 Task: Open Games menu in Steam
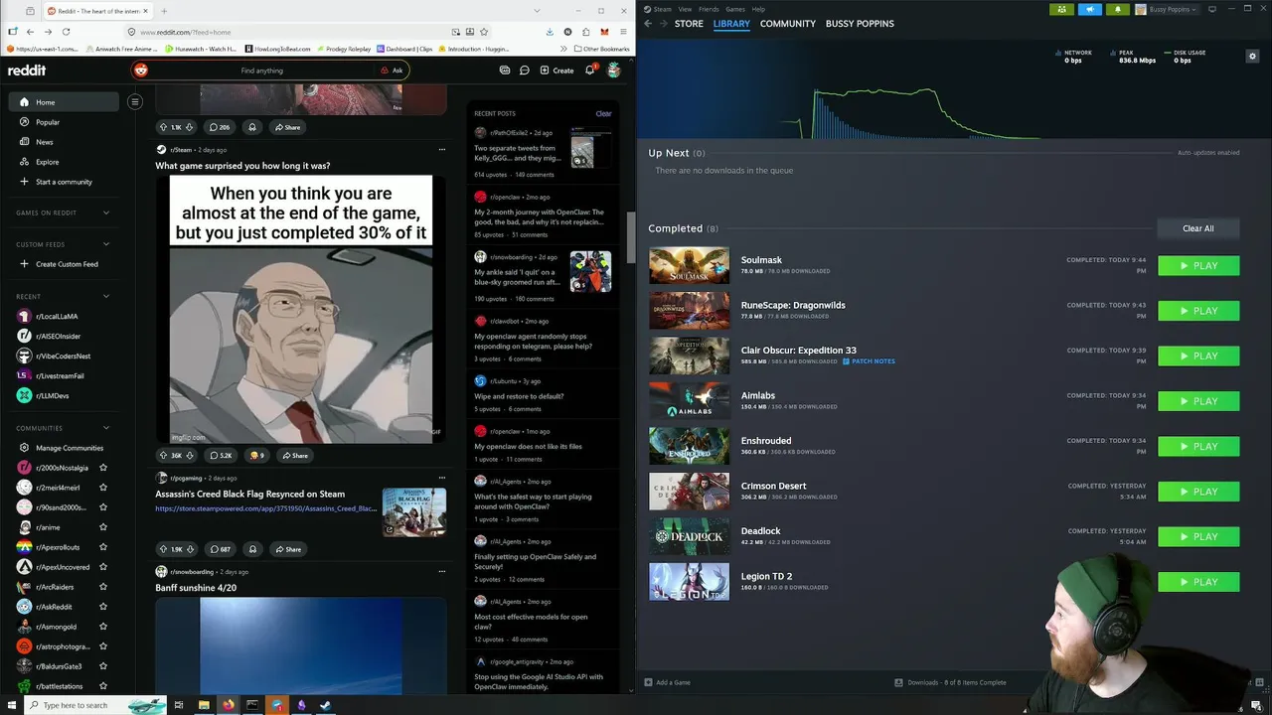pyautogui.click(x=735, y=9)
